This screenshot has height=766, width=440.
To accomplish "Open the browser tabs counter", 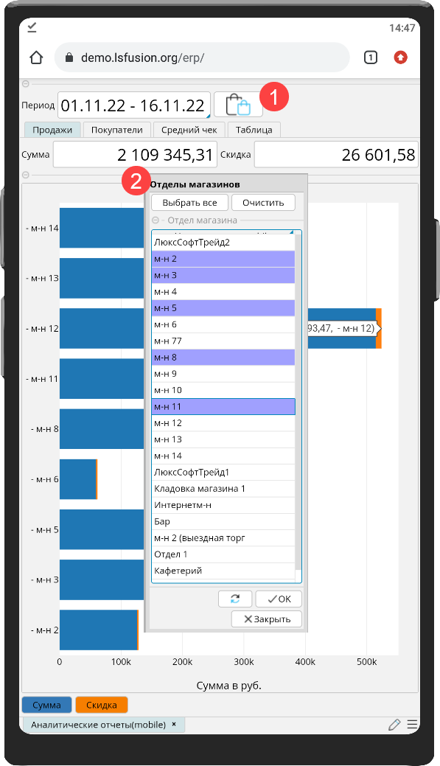I will click(x=371, y=58).
